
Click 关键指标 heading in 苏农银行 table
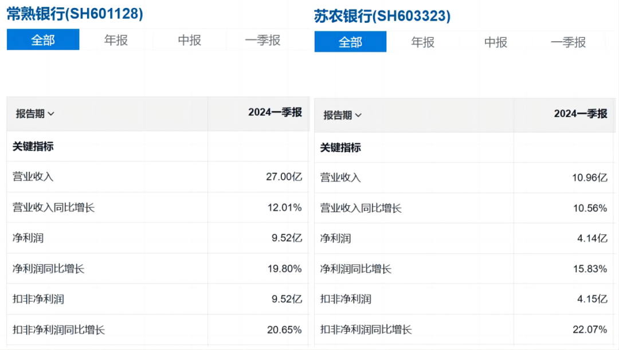point(340,148)
